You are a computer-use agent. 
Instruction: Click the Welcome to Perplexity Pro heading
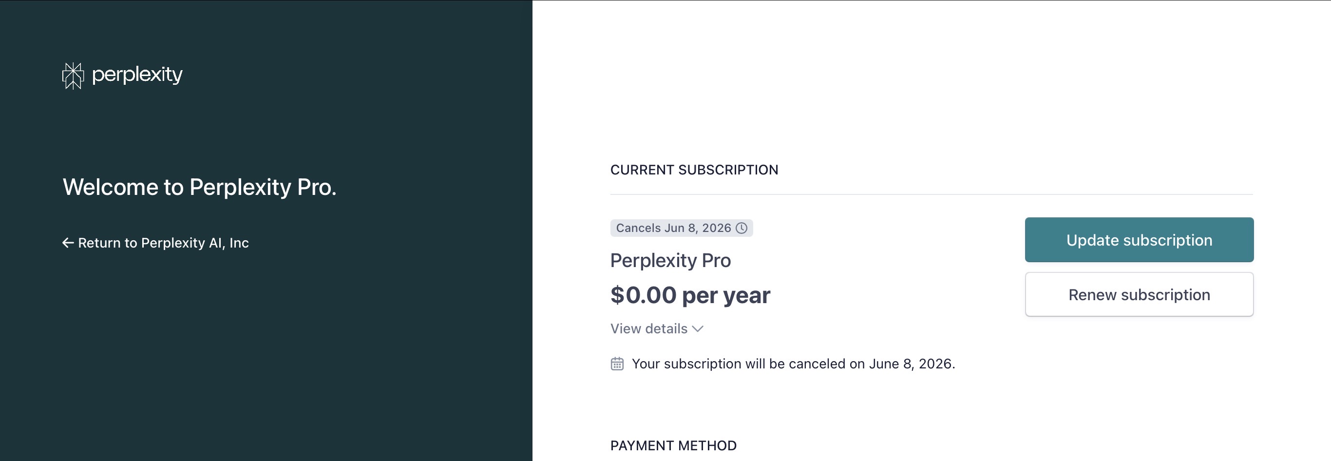tap(199, 187)
